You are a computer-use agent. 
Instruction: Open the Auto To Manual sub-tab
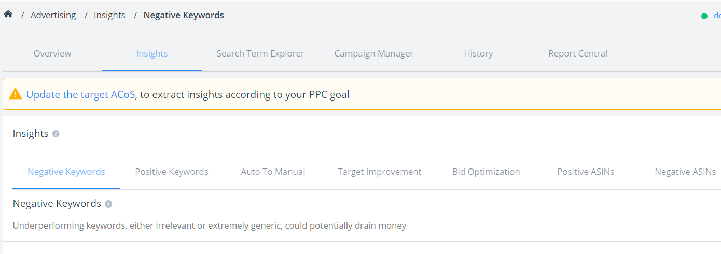(x=273, y=172)
